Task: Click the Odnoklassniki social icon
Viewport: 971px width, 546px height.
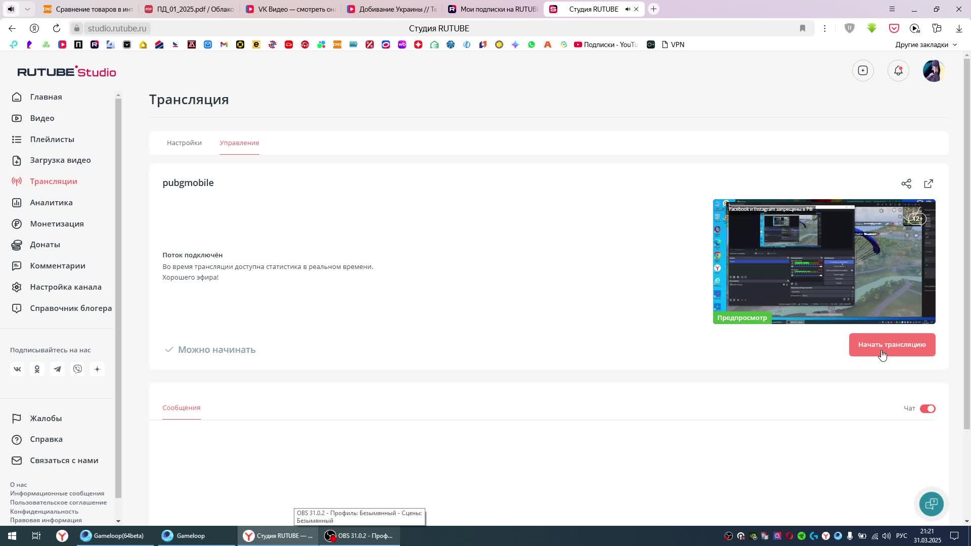Action: (37, 369)
